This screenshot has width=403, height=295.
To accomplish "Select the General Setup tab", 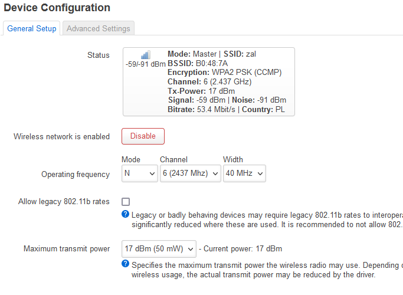I will (32, 28).
